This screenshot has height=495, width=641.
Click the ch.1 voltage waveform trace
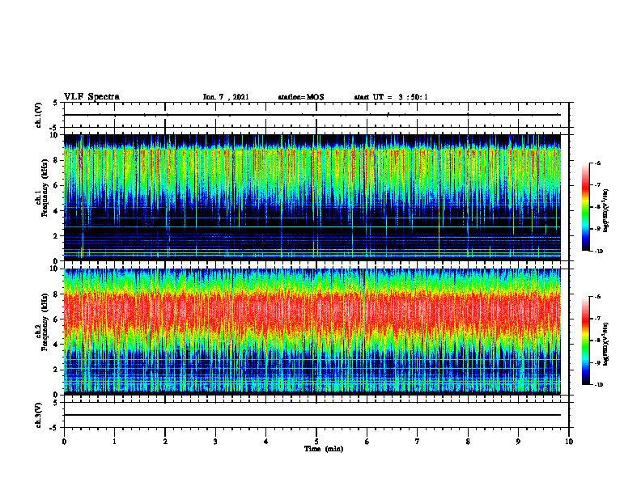pos(312,115)
